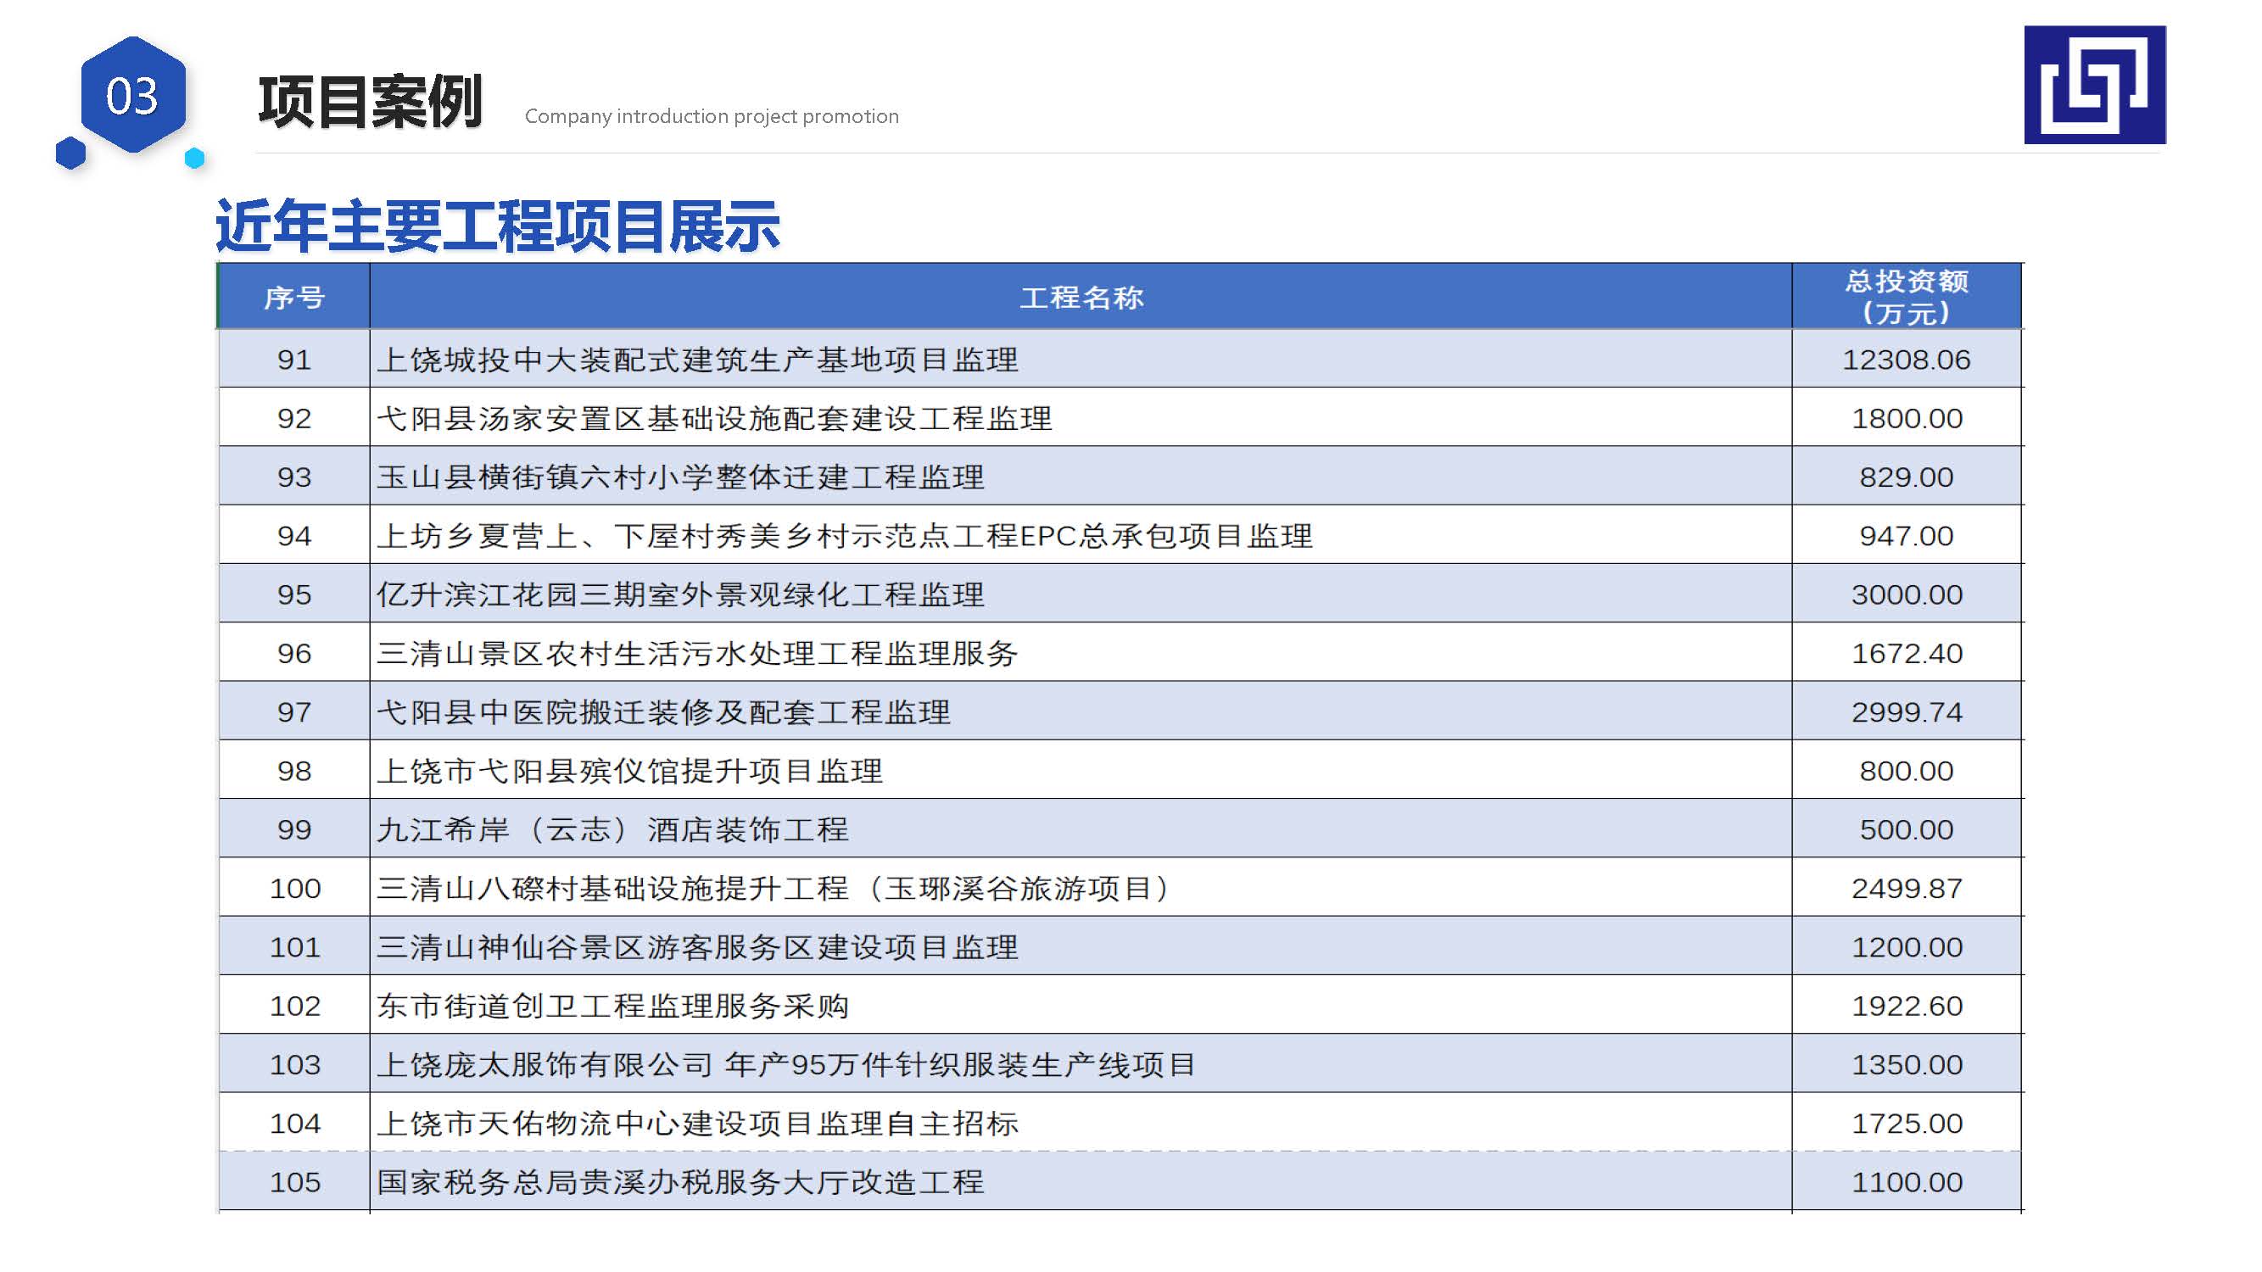The width and height of the screenshot is (2262, 1272).
Task: Select project name 上饶庞太服饰有限公司 年产95万件针织服装生产线项目
Action: tap(787, 1065)
